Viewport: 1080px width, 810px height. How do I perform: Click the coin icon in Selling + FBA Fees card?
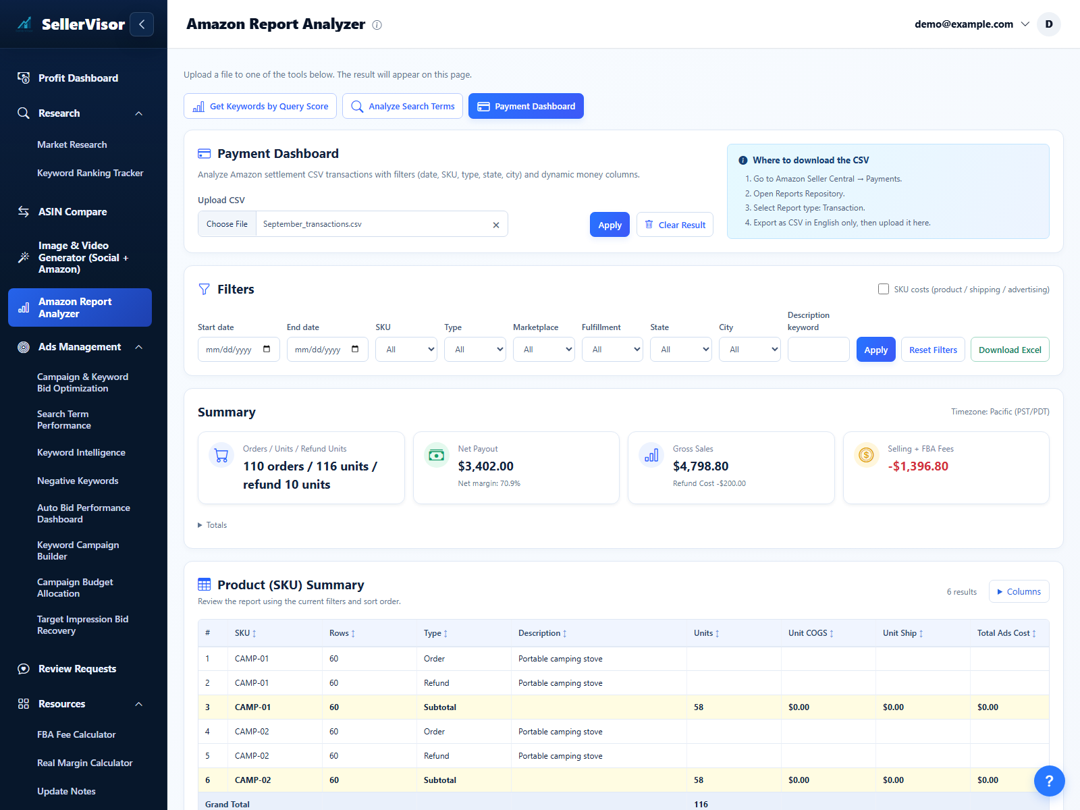tap(866, 455)
